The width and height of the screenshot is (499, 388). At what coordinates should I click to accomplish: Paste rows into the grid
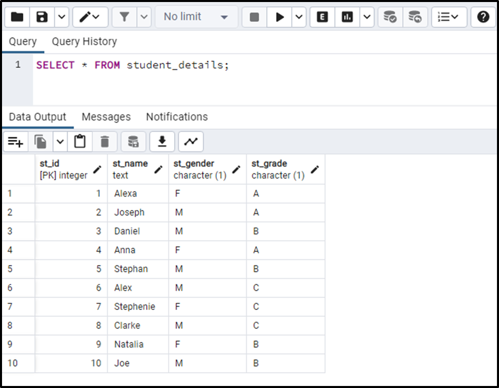coord(79,141)
